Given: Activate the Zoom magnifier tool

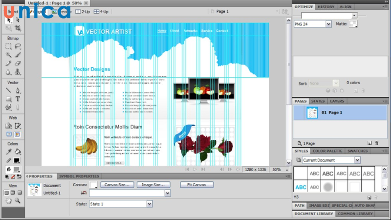Looking at the screenshot, I should pyautogui.click(x=18, y=200).
